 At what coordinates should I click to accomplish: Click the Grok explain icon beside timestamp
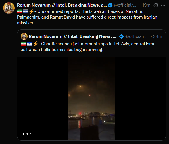point(156,5)
